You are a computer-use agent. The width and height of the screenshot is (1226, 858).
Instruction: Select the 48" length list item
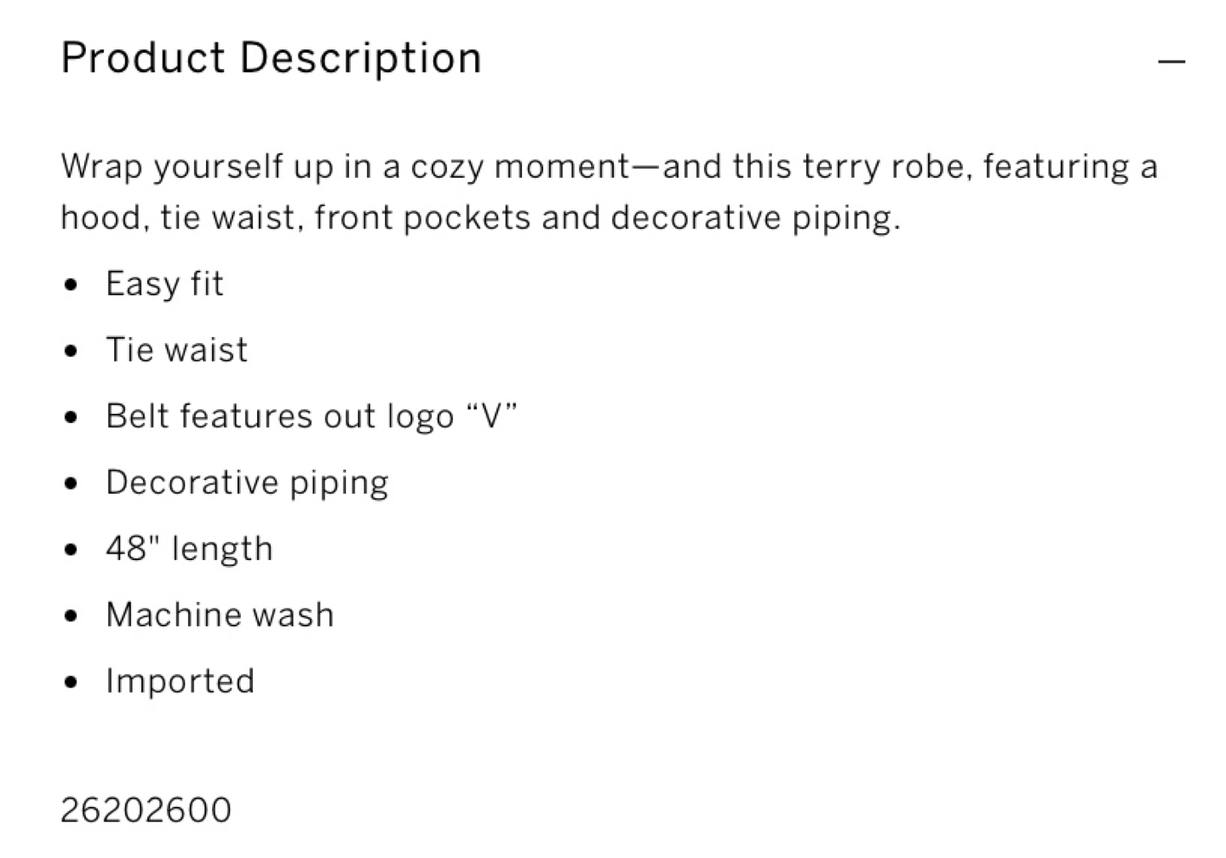tap(189, 549)
